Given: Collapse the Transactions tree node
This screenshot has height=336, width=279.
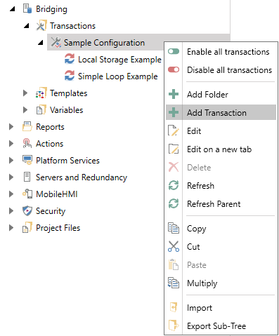Looking at the screenshot, I should point(27,26).
